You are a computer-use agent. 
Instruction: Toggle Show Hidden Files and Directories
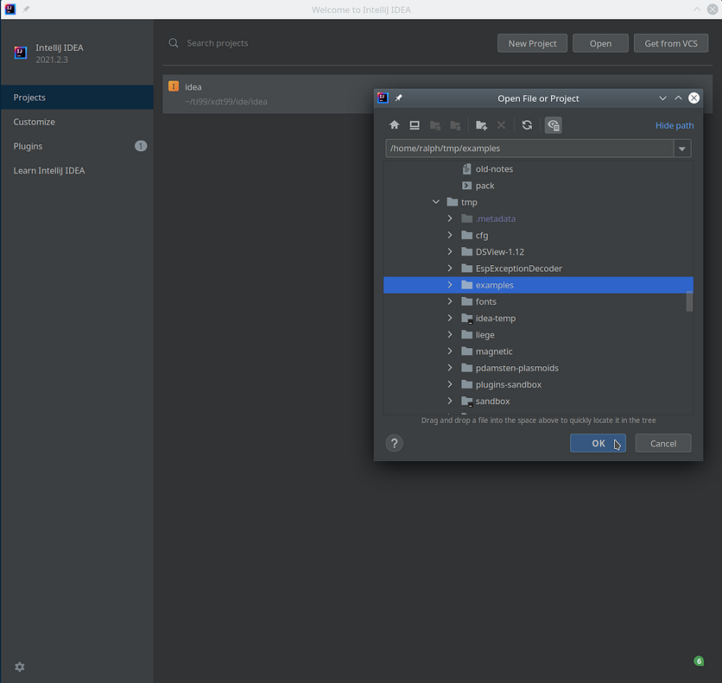554,125
